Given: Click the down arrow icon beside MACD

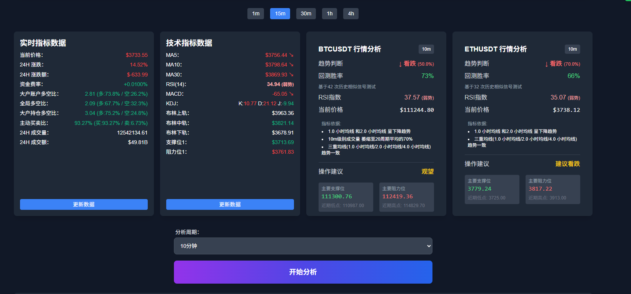Looking at the screenshot, I should pyautogui.click(x=291, y=94).
